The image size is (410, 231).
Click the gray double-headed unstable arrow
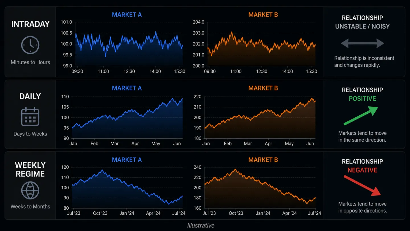pos(362,43)
